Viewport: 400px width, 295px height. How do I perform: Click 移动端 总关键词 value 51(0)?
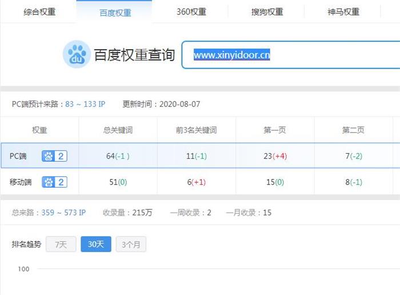point(118,182)
